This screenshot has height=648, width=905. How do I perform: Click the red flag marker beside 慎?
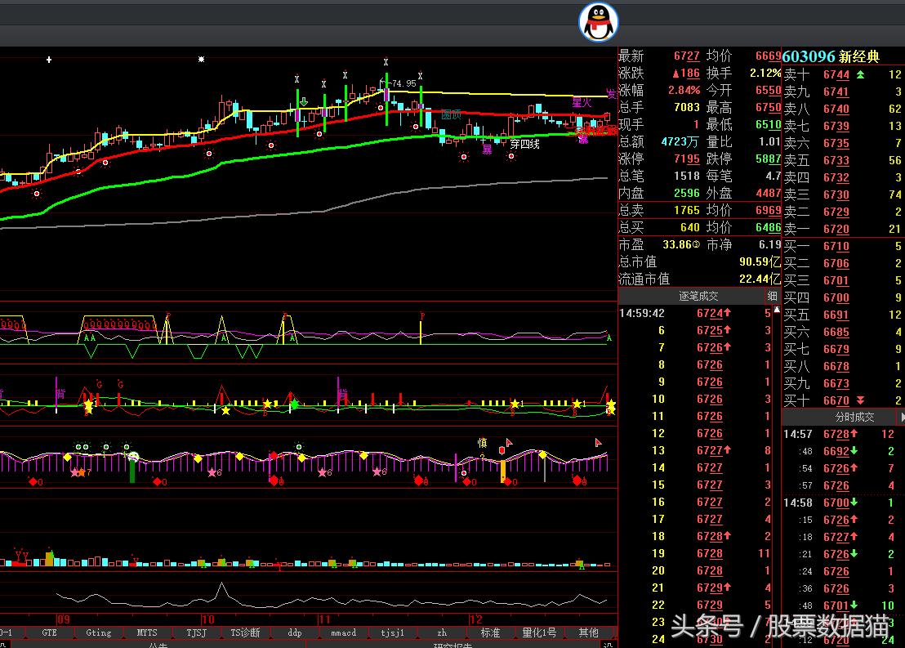coord(509,443)
